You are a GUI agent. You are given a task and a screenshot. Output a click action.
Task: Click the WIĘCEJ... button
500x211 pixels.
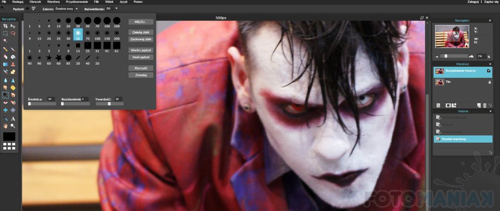click(x=141, y=22)
